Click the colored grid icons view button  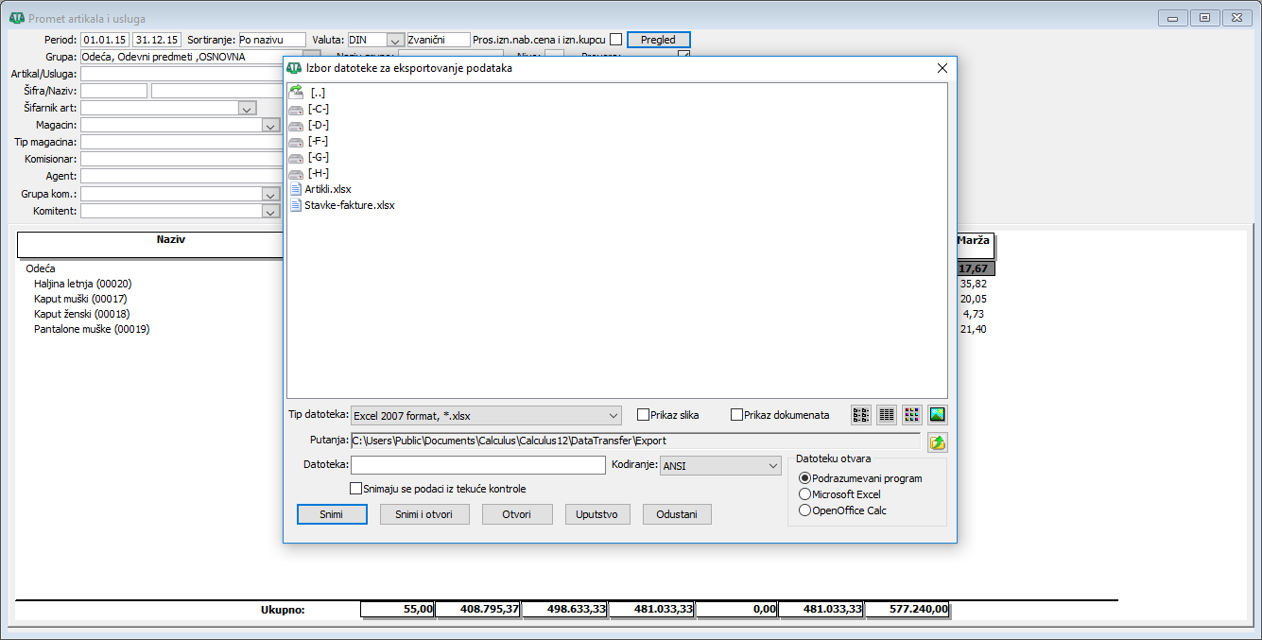click(x=911, y=414)
